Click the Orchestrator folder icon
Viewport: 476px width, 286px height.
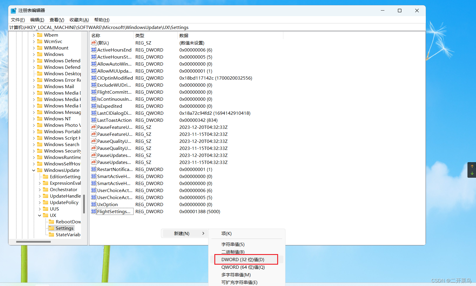pos(46,189)
